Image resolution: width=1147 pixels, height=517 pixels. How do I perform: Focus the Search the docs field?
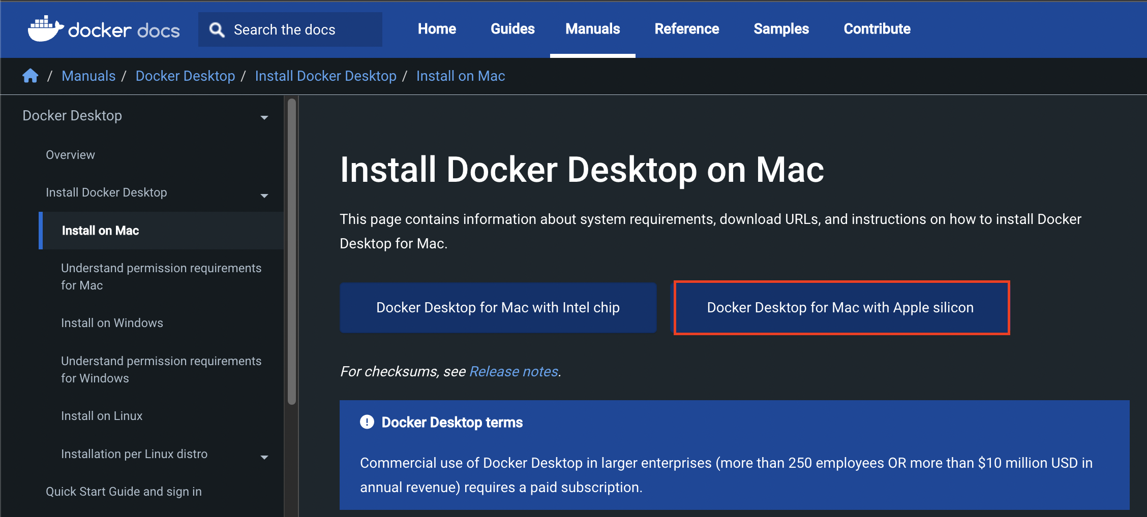click(290, 29)
